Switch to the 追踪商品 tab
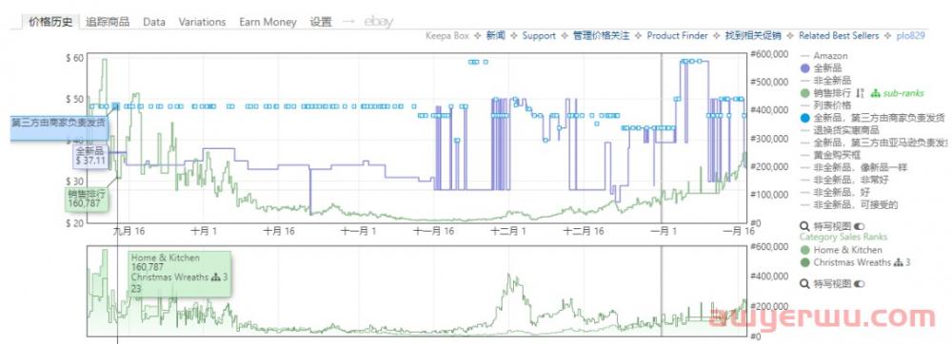Image resolution: width=952 pixels, height=344 pixels. point(108,22)
